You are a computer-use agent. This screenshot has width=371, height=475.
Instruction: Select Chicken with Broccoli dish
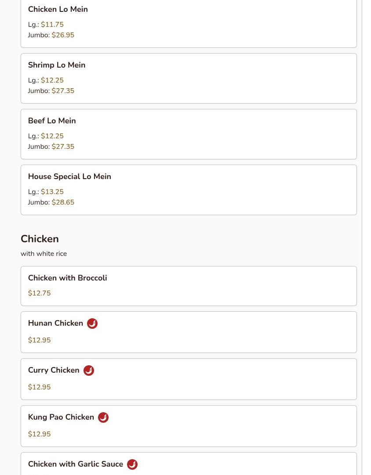(x=67, y=278)
